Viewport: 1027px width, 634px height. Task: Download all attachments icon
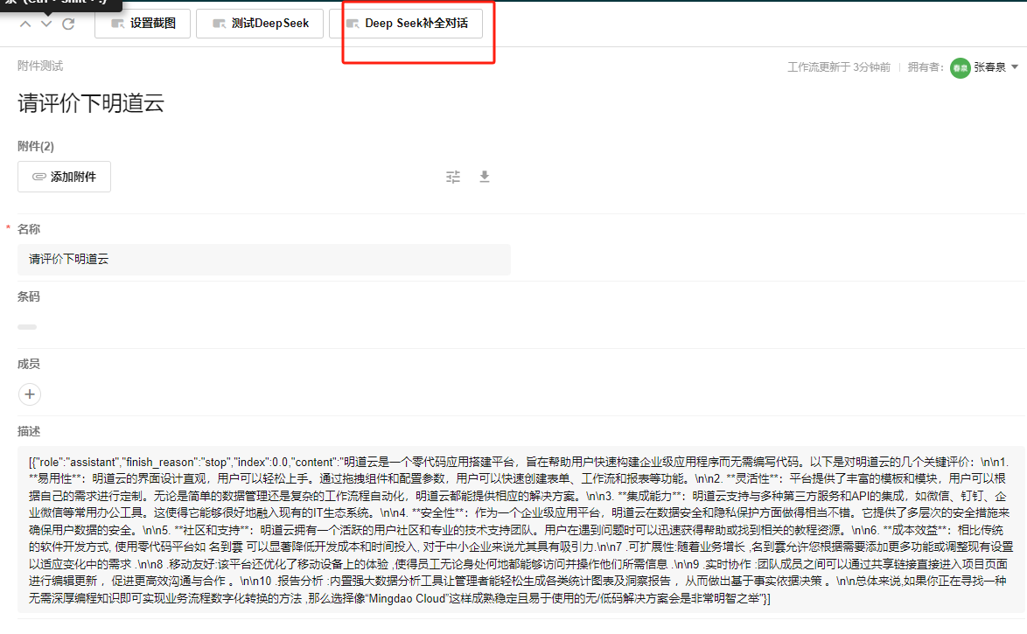[485, 176]
